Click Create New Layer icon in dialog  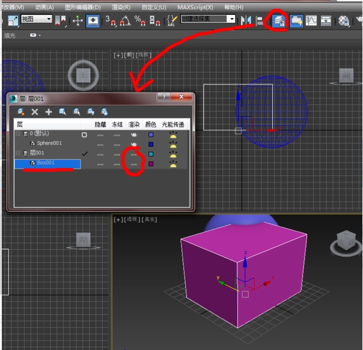20,112
